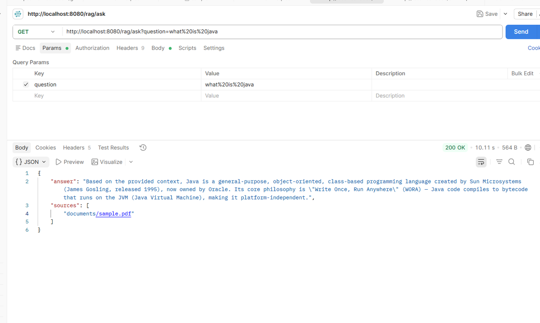Open the request Headers tab
Image resolution: width=540 pixels, height=323 pixels.
point(130,48)
